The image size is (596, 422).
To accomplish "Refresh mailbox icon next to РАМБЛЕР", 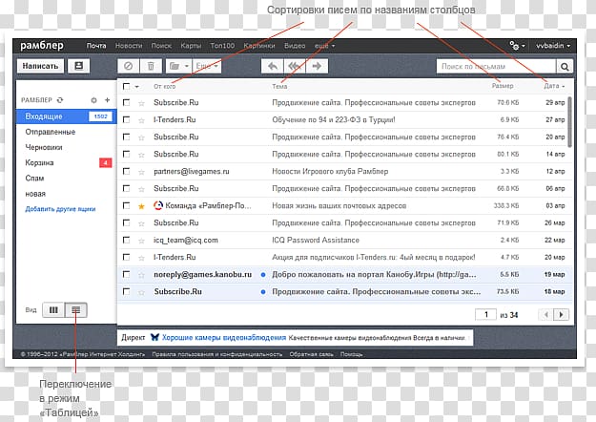I will pos(60,100).
